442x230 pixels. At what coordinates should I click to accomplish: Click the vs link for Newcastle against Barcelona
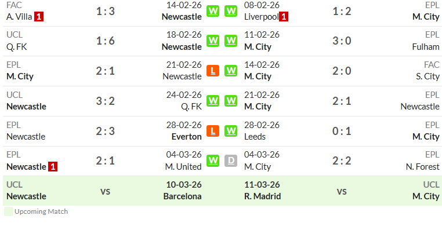[x=106, y=192]
